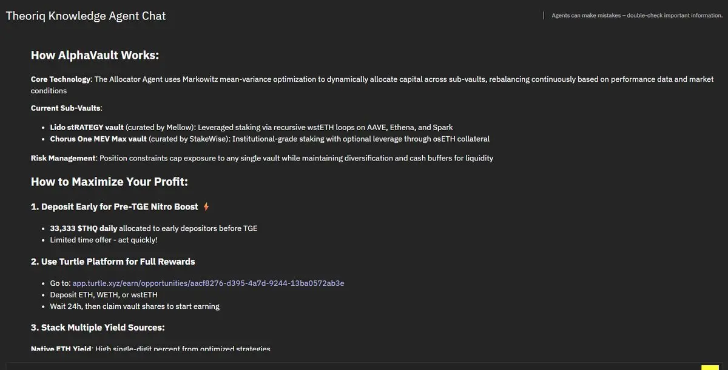Click the yellow send button
728x370 pixels.
click(709, 367)
